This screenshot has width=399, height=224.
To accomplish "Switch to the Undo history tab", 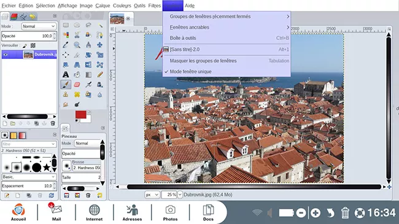I will point(33,17).
